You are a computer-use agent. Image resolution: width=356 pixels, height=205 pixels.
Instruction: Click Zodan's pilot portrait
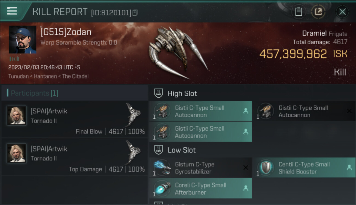(x=22, y=40)
